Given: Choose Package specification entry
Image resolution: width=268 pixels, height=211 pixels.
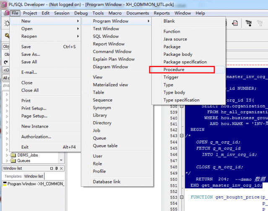Looking at the screenshot, I should [188, 62].
